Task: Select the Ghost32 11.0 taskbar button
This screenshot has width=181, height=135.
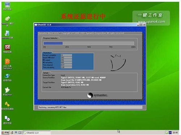Action: coord(37,133)
